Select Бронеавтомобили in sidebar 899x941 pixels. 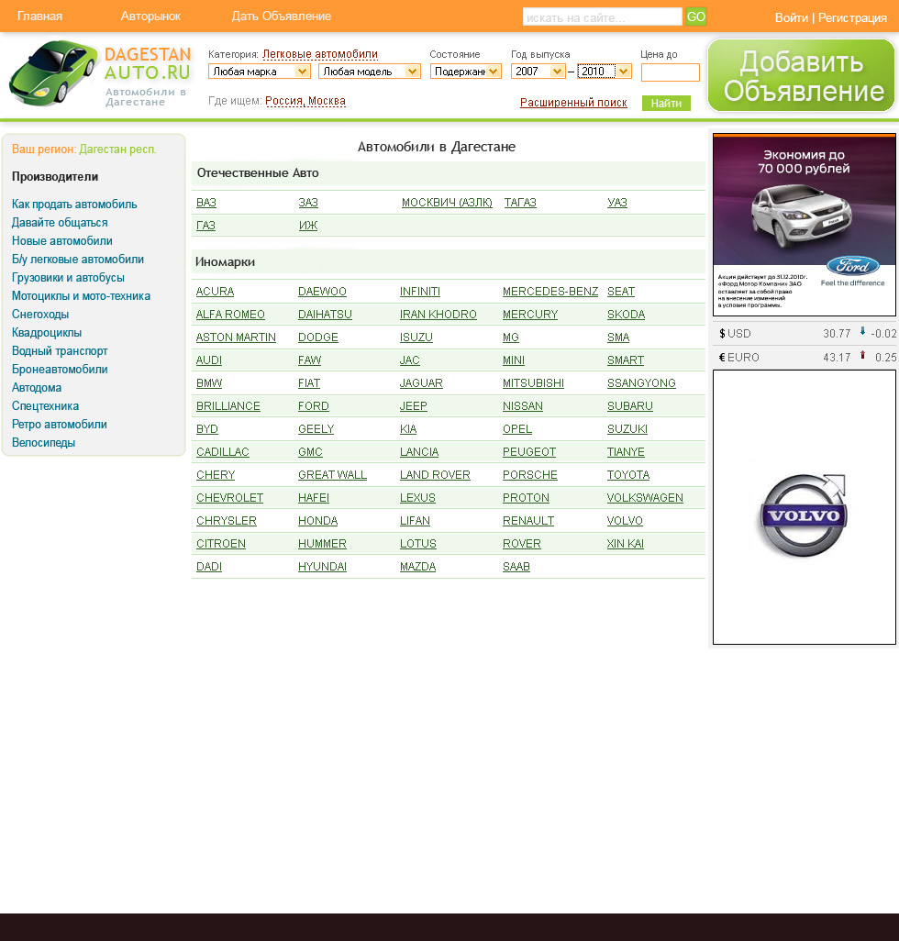coord(60,369)
